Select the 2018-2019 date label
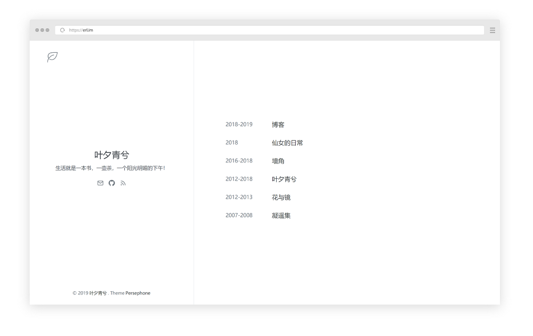The height and width of the screenshot is (336, 533). [x=239, y=125]
